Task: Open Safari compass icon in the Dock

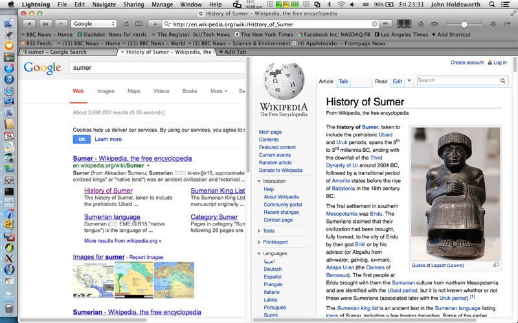Action: 9,90
